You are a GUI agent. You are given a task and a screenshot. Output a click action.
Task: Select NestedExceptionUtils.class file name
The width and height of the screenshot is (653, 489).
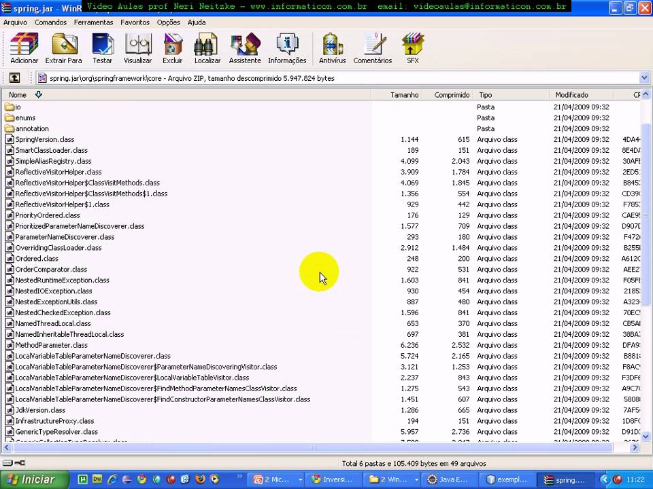56,302
